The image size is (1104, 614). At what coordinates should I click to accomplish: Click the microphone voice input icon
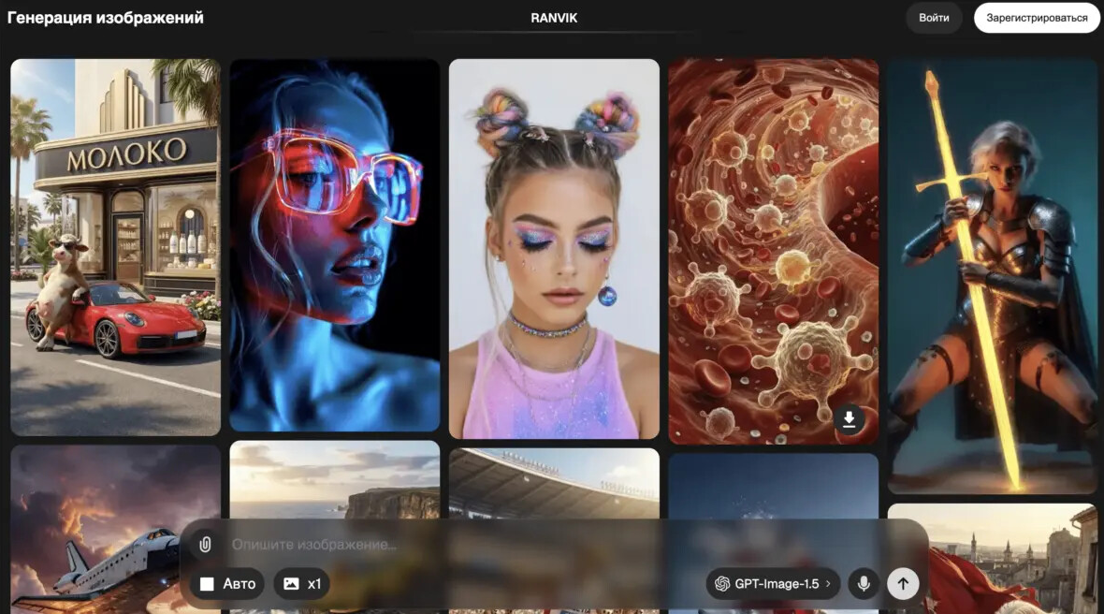pos(864,584)
